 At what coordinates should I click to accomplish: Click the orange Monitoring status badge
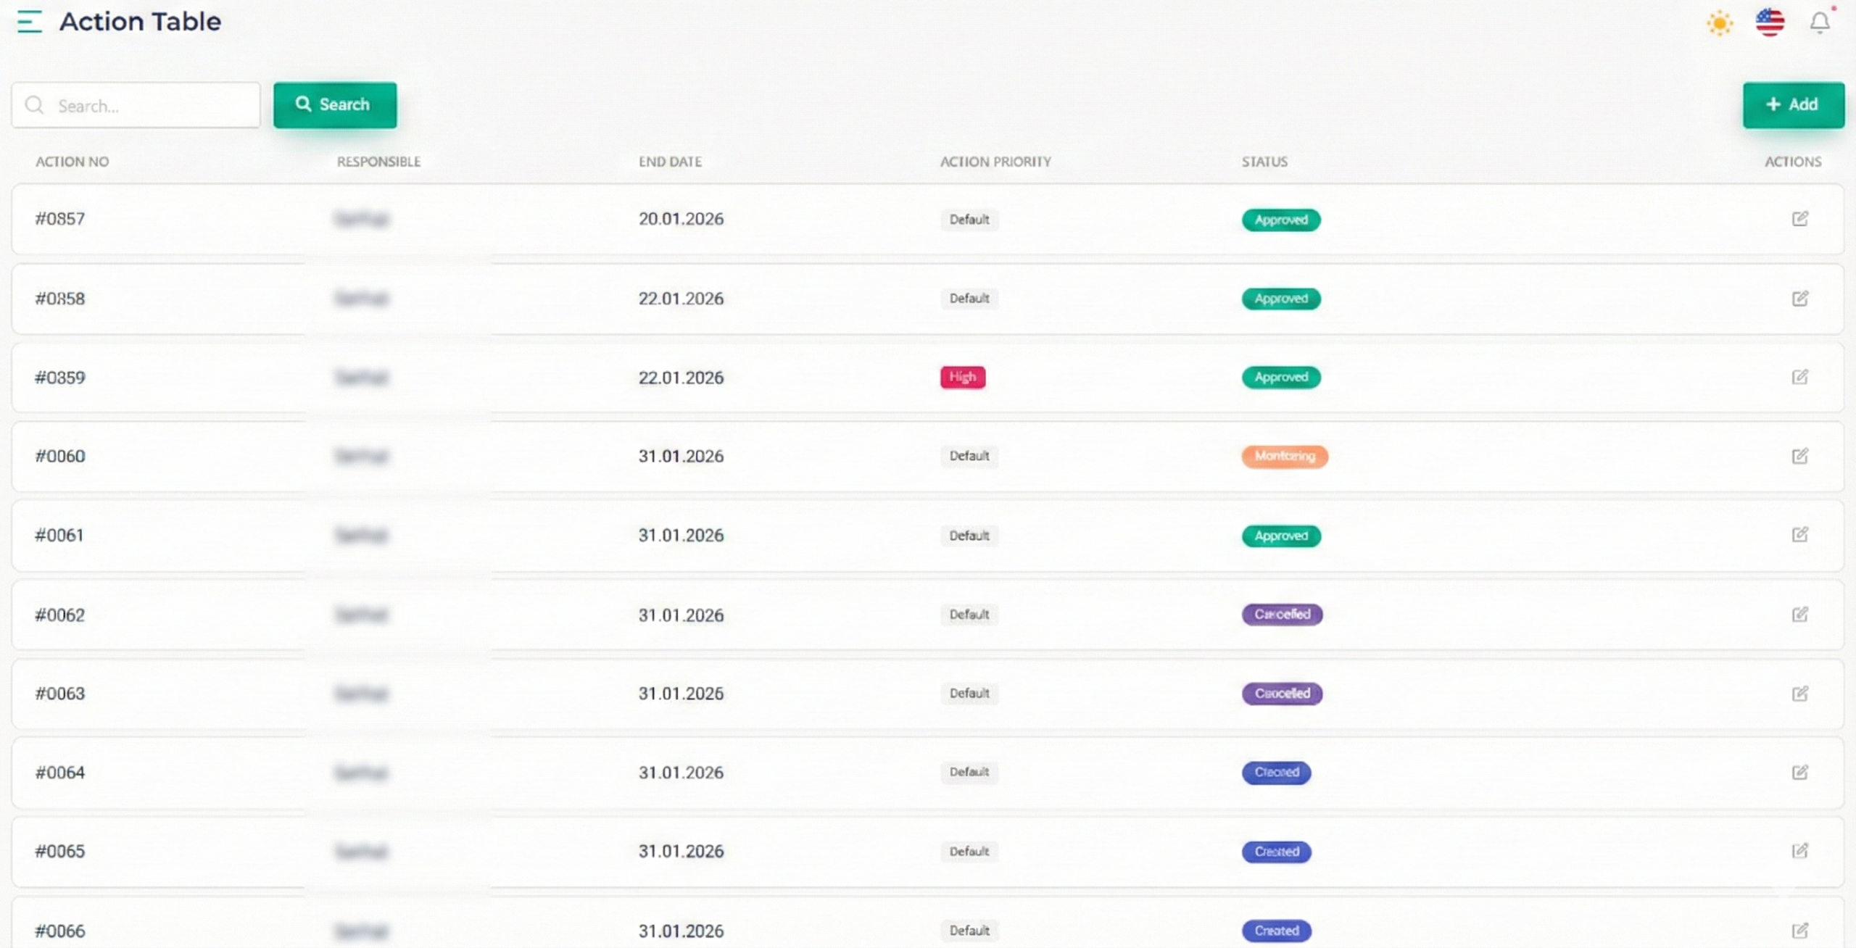(1284, 456)
